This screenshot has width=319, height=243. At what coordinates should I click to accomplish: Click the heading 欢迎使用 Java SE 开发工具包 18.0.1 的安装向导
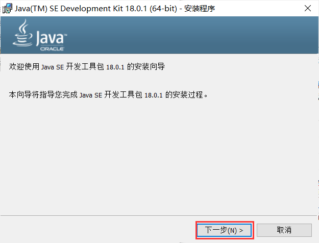[87, 66]
